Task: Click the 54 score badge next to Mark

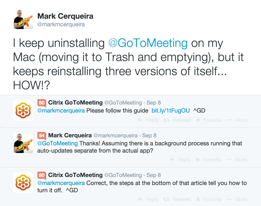Action: (x=42, y=136)
